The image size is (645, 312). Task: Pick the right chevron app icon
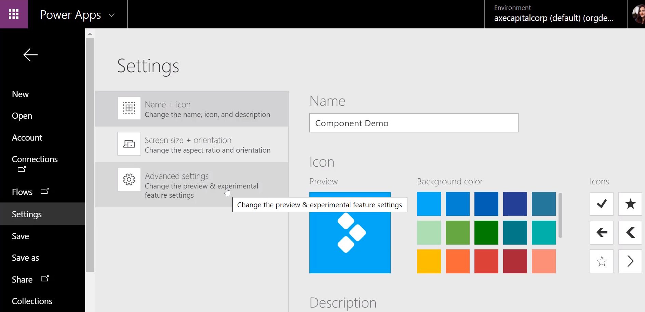630,261
